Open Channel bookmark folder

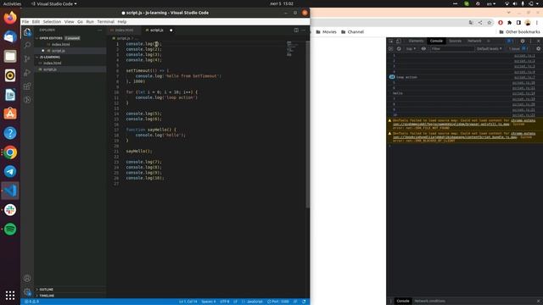[353, 32]
